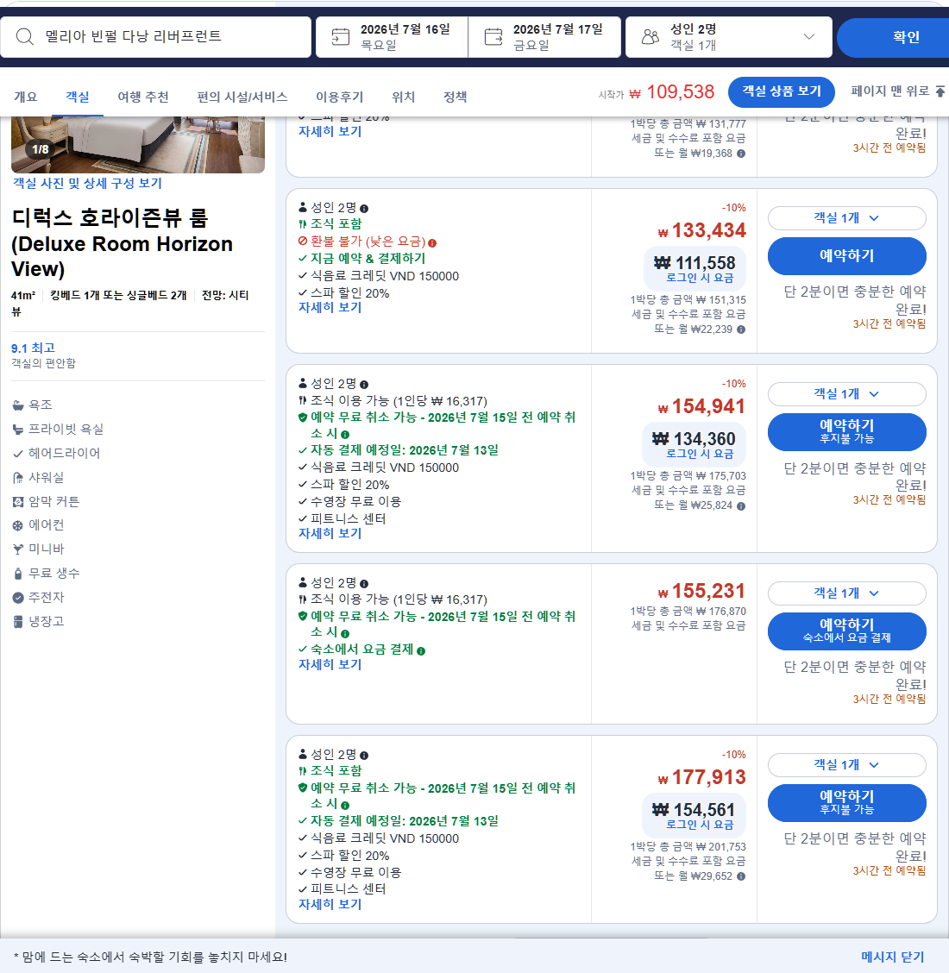The height and width of the screenshot is (973, 949).
Task: Click the check-in calendar icon
Action: click(340, 37)
